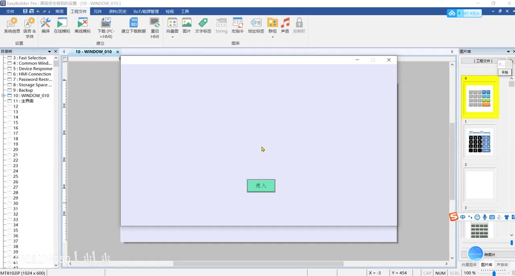The image size is (515, 276).
Task: Click the redo arrow in quick toolbar
Action: pyautogui.click(x=44, y=12)
